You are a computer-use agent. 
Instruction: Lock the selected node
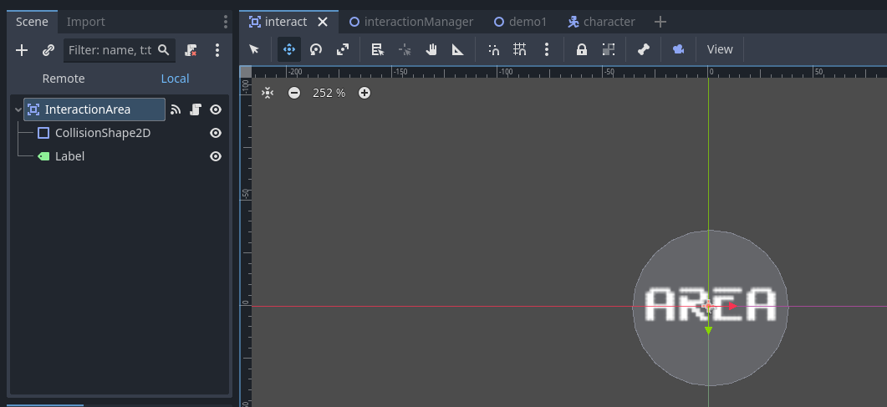tap(582, 49)
